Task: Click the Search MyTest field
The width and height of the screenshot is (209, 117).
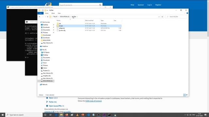Action: (x=176, y=17)
